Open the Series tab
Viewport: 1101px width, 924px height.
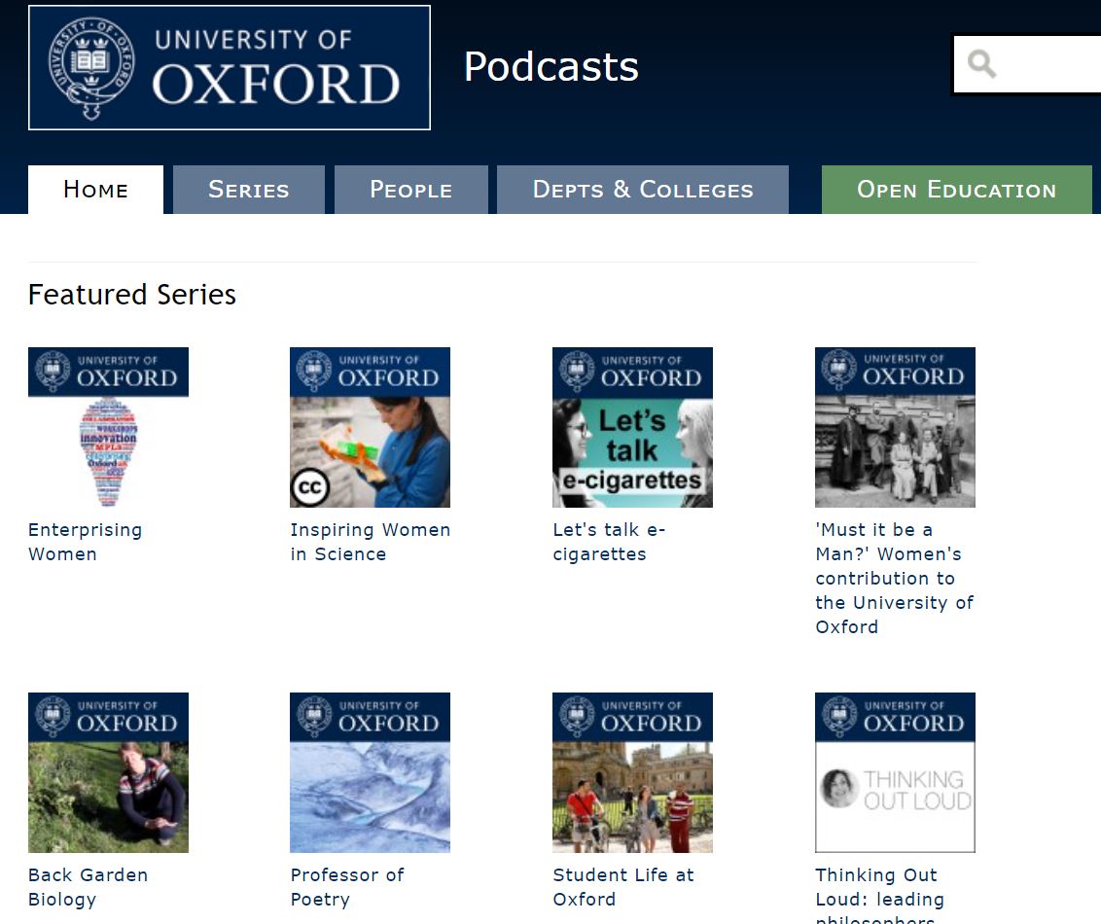[248, 190]
